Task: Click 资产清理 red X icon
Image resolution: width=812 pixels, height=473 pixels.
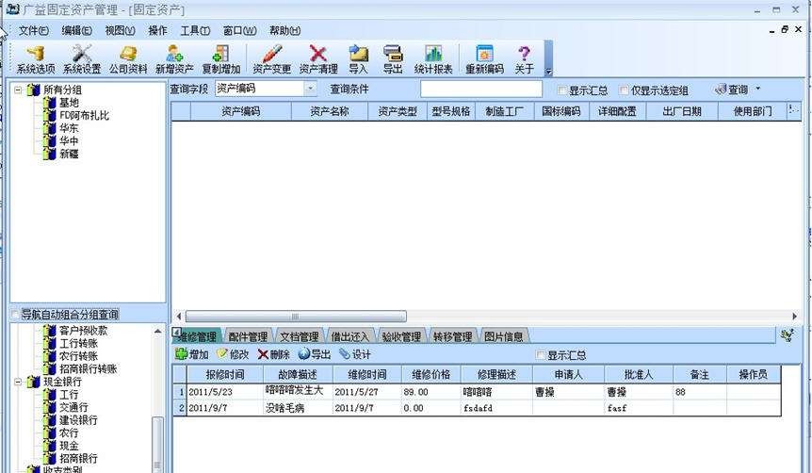Action: point(318,59)
